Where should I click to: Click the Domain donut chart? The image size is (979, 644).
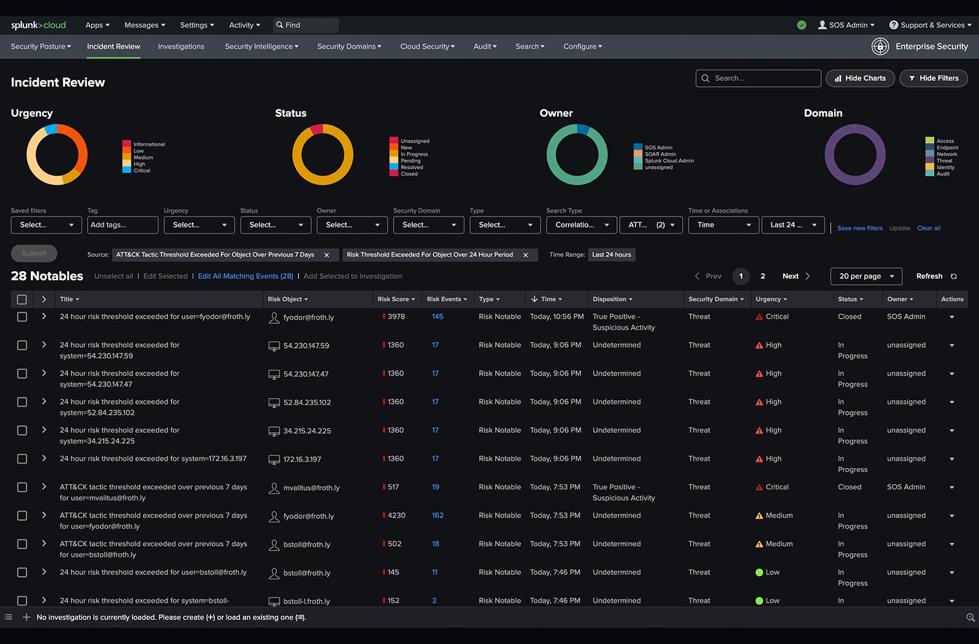855,155
